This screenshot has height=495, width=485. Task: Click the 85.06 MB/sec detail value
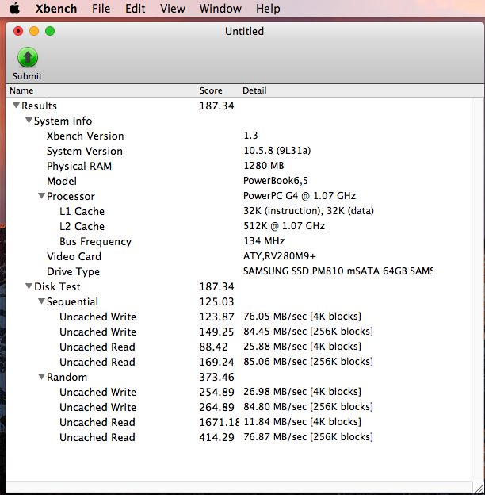[x=308, y=362]
